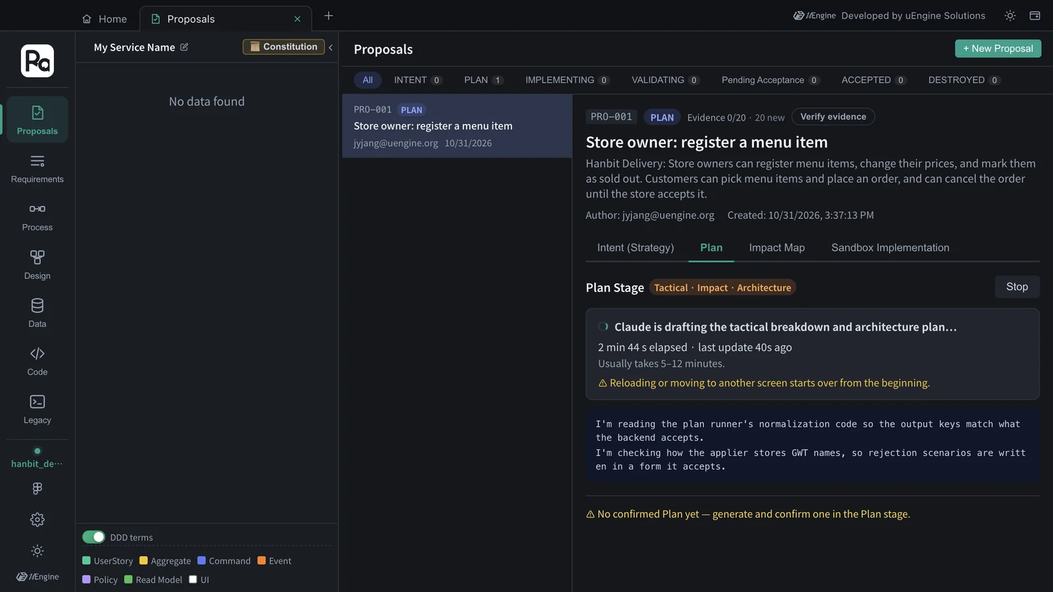Open the Requirements sidebar section
1053x592 pixels.
coord(38,168)
